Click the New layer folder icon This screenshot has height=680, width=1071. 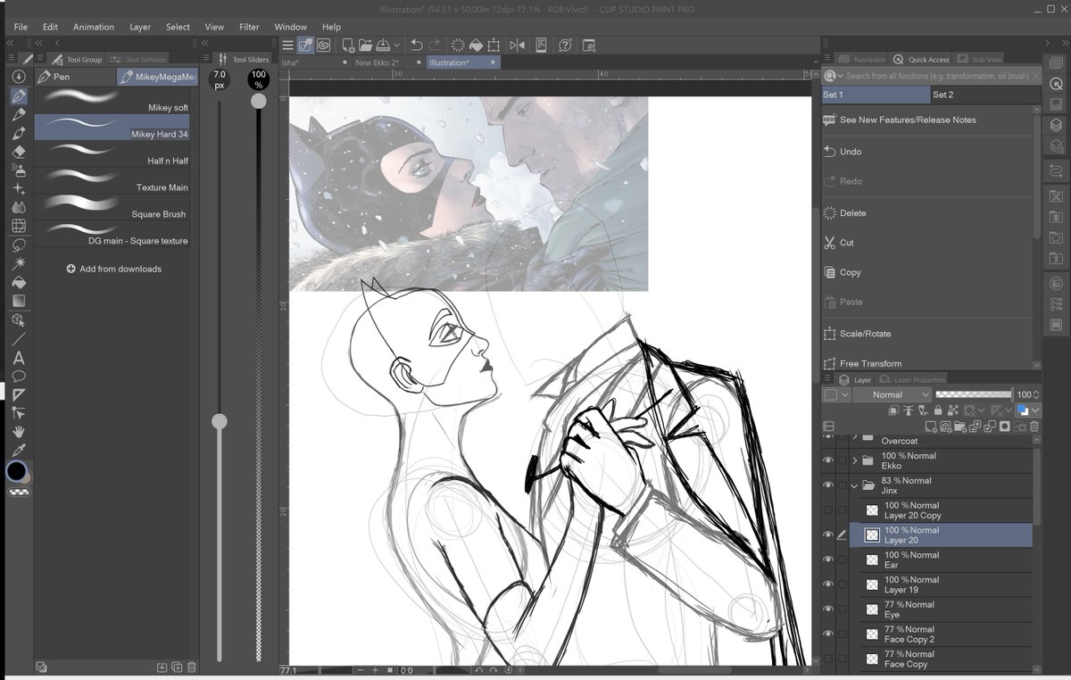point(959,427)
